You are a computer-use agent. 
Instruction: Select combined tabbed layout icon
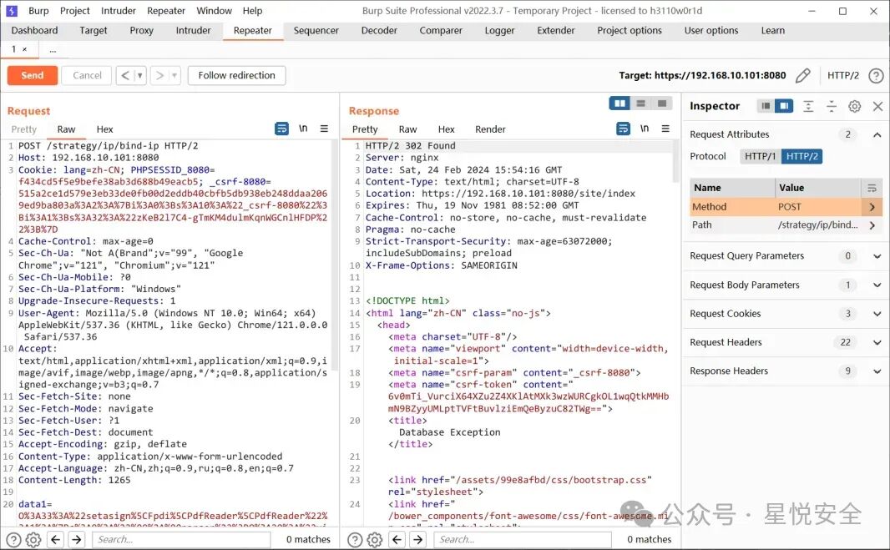[x=662, y=103]
